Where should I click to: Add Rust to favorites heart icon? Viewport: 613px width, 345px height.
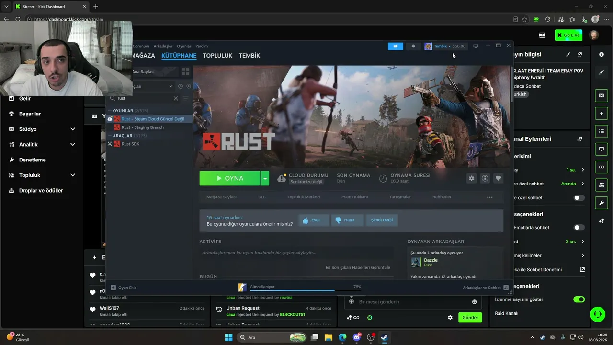[499, 178]
